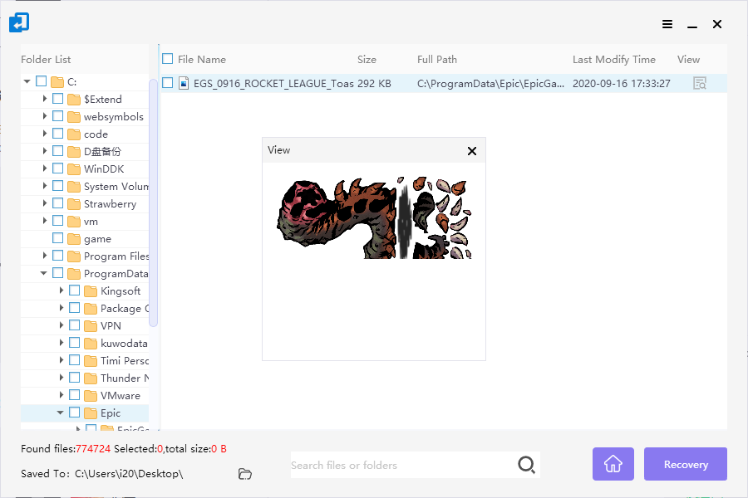Expand the System Volume folder node
The height and width of the screenshot is (498, 748).
(x=44, y=186)
